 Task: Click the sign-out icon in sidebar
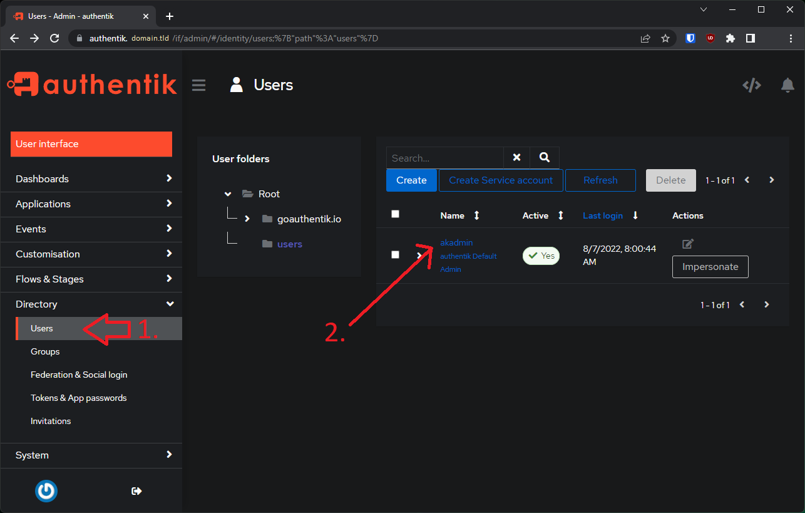[x=136, y=491]
